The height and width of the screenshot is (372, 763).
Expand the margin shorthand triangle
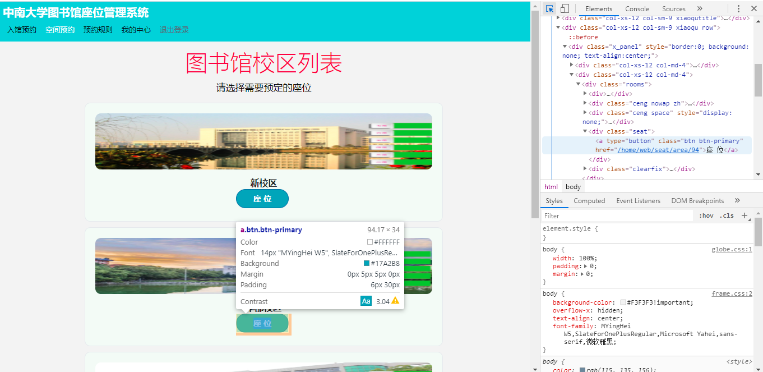582,274
